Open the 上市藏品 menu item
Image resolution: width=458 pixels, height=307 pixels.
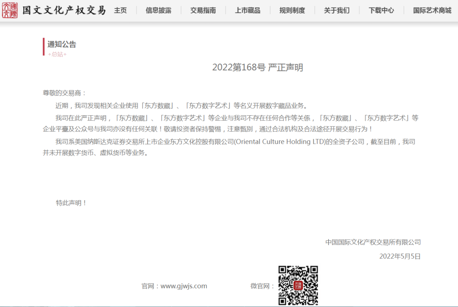point(248,11)
